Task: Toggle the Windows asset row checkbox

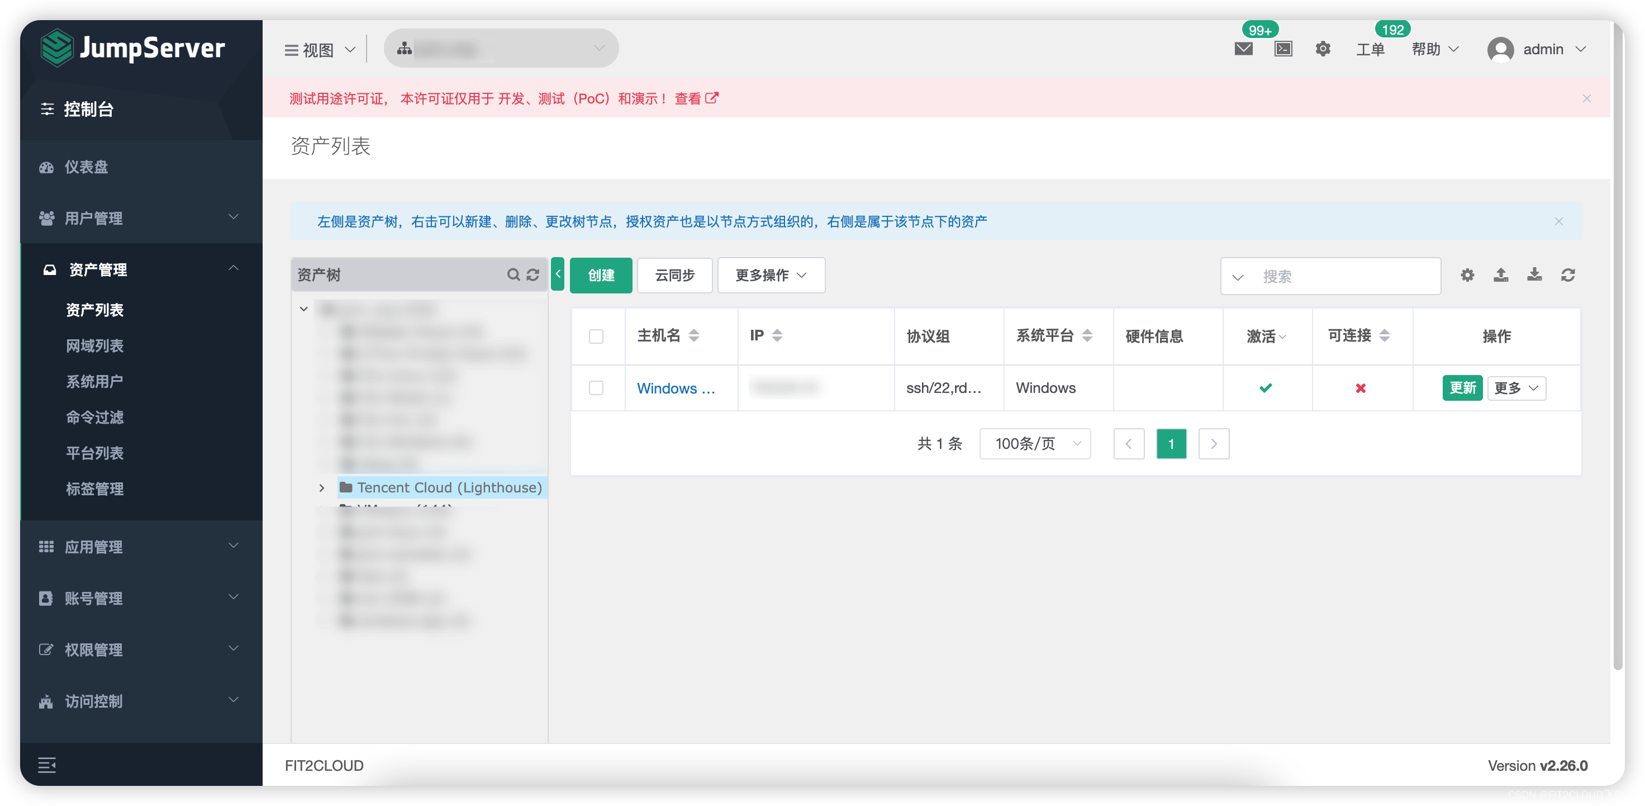Action: (x=596, y=387)
